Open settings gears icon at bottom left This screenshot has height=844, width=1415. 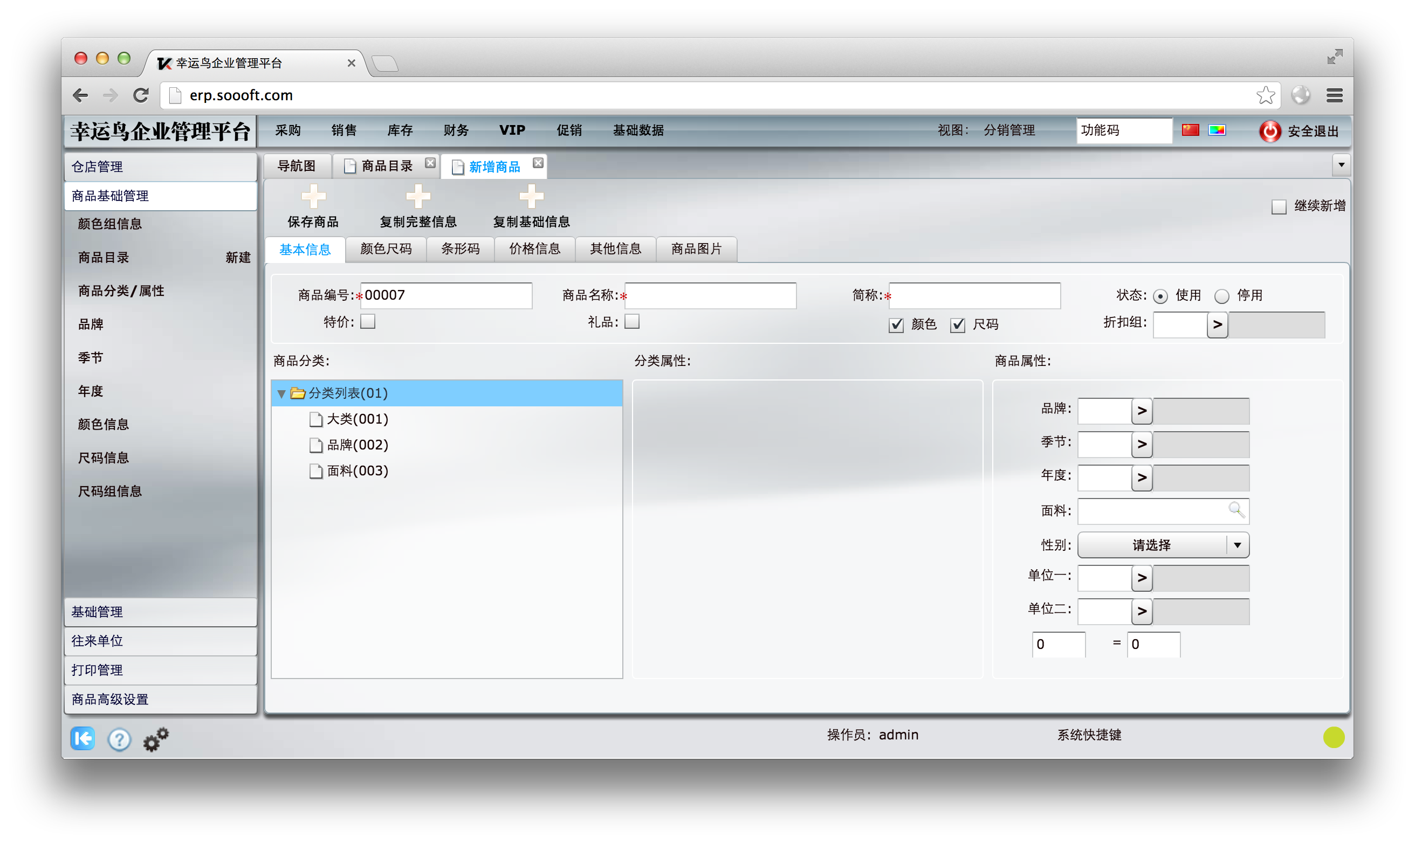[155, 739]
